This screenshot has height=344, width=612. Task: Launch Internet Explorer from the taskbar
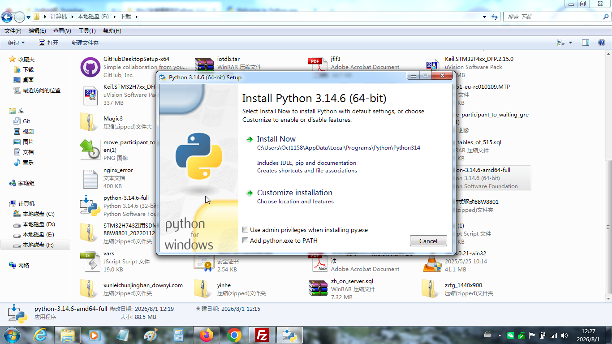[40, 335]
